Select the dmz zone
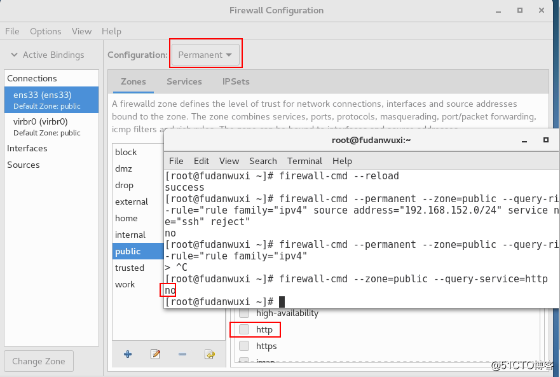Viewport: 560px width, 377px height. click(x=138, y=168)
